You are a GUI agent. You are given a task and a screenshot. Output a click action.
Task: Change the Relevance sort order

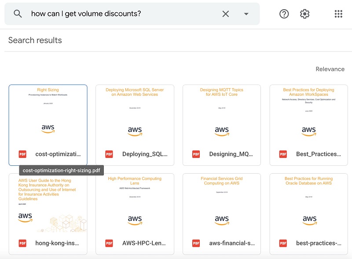click(330, 69)
